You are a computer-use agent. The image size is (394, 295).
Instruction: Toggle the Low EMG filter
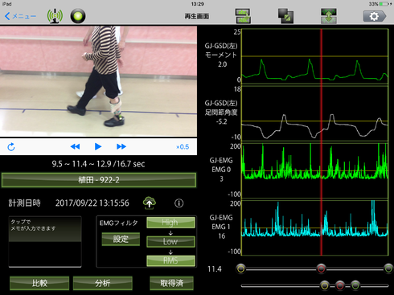pyautogui.click(x=170, y=241)
